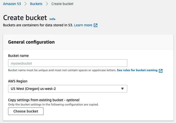The width and height of the screenshot is (176, 123).
Task: Click the bucket name uniqueness hint text
Action: (x=62, y=70)
